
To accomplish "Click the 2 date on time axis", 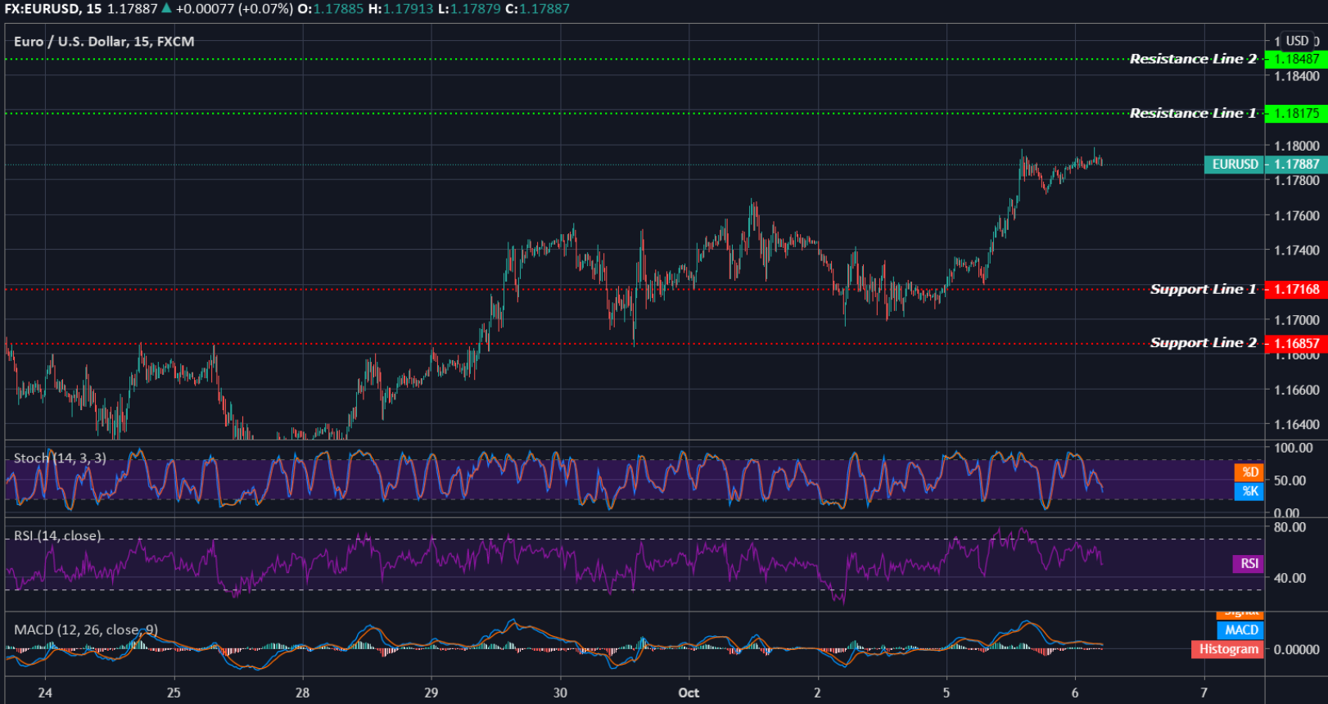I will (x=817, y=693).
